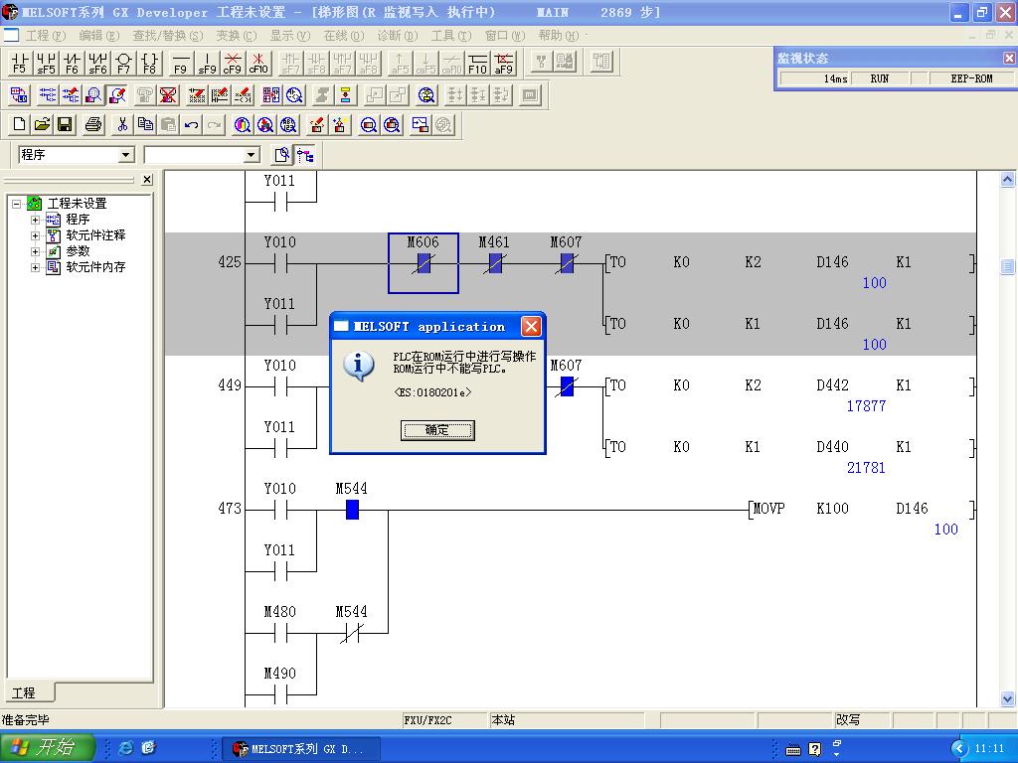
Task: Click the Print icon in the toolbar
Action: pos(93,124)
